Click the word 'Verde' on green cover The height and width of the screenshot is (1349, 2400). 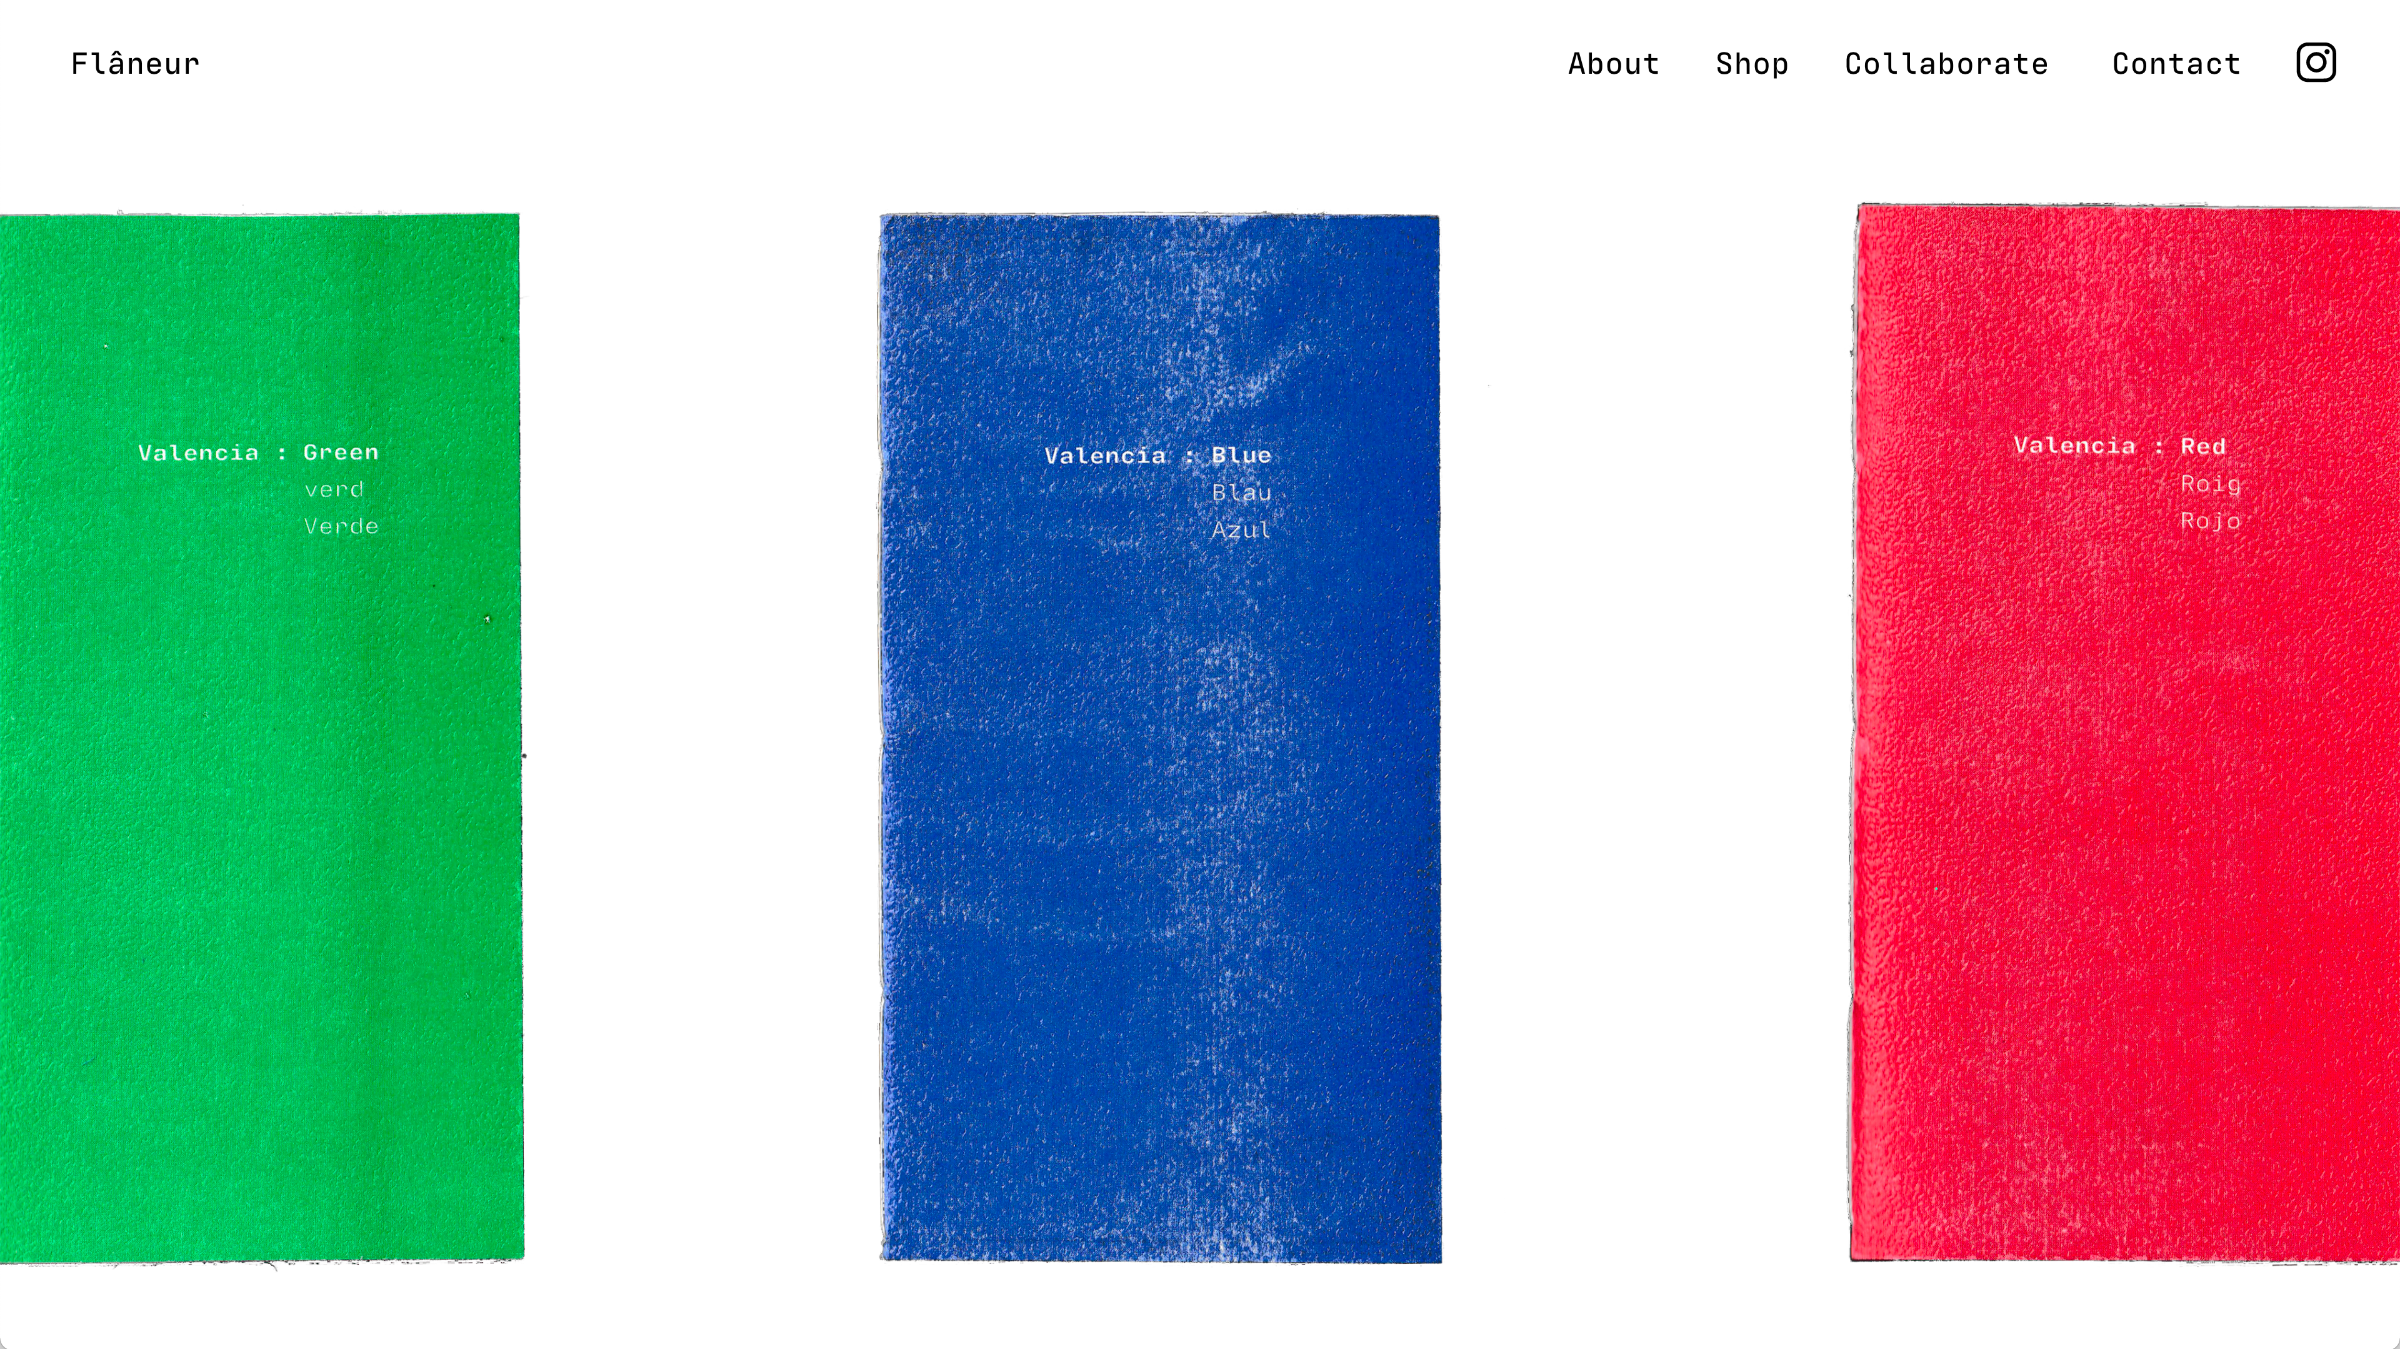point(341,526)
